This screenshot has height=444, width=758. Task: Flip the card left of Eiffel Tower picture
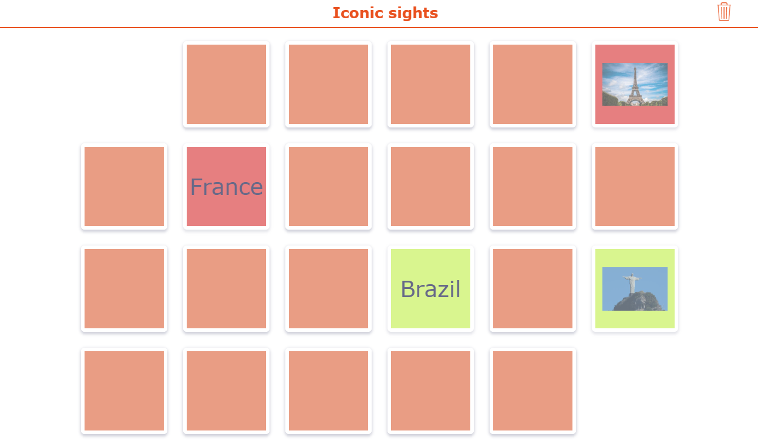point(533,84)
